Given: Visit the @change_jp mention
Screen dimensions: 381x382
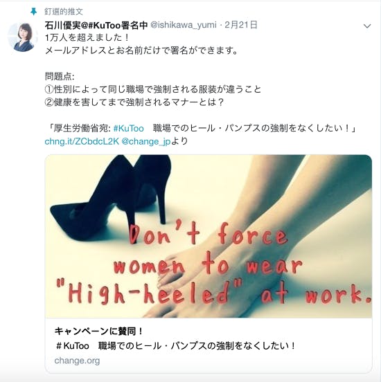Looking at the screenshot, I should point(145,141).
